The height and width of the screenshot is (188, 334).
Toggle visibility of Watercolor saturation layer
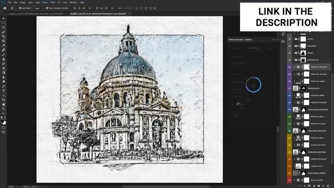289,74
